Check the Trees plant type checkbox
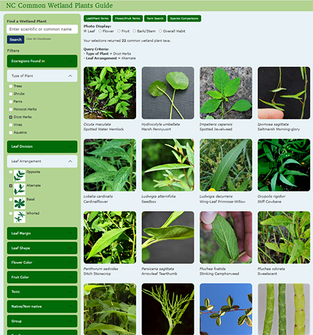Image resolution: width=313 pixels, height=335 pixels. click(x=11, y=86)
